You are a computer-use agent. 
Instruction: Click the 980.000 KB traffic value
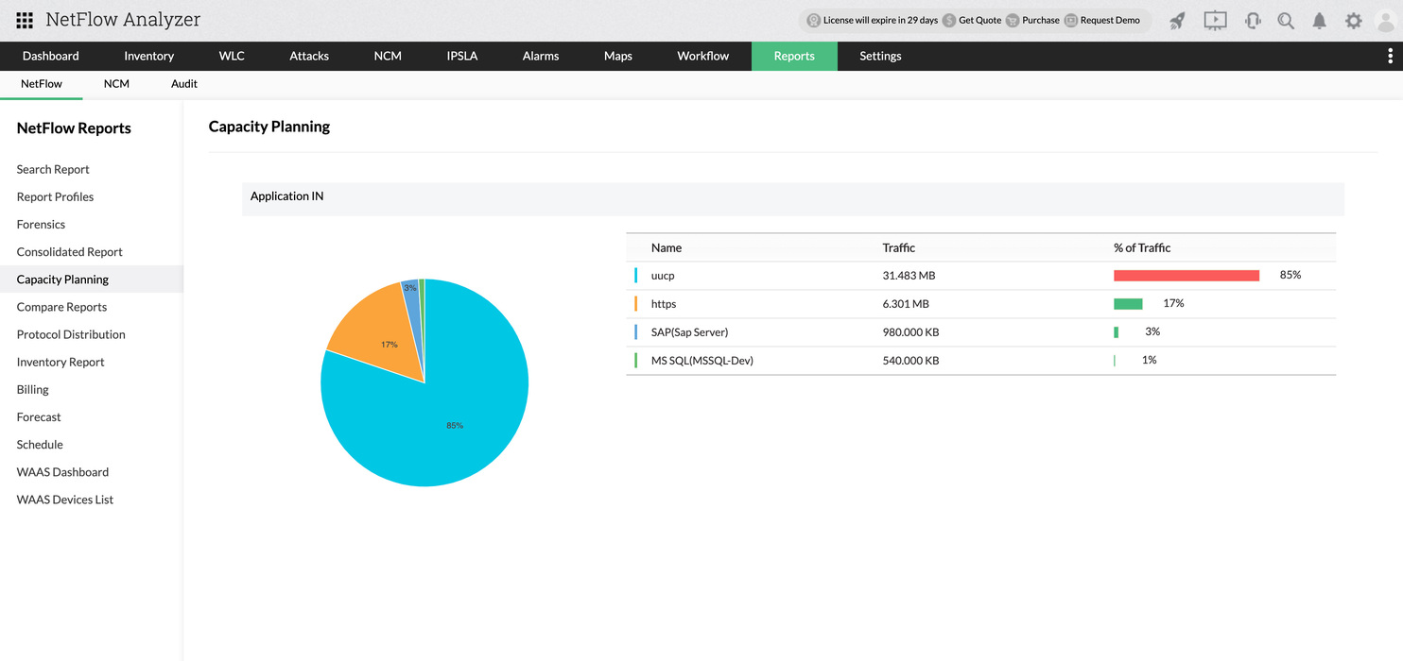tap(910, 332)
